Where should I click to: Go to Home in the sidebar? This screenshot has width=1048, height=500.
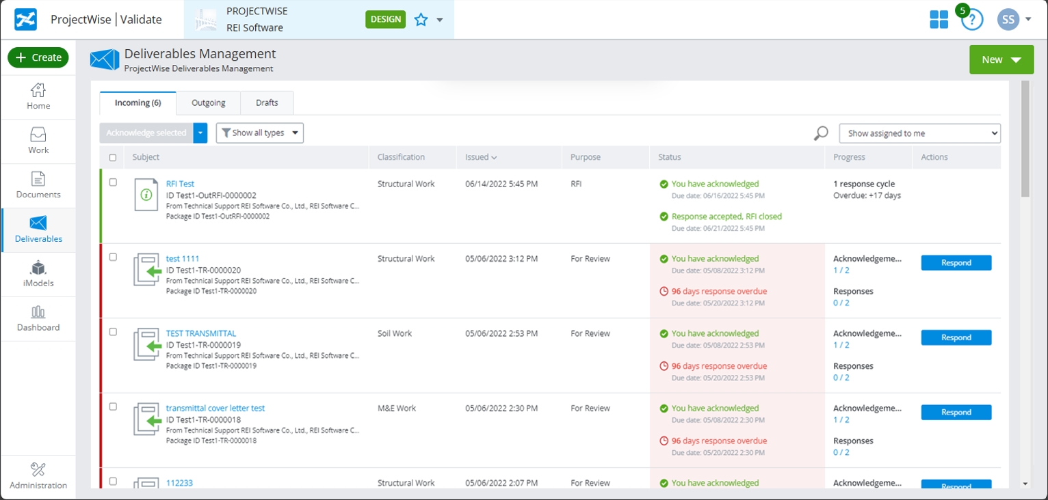pos(38,97)
